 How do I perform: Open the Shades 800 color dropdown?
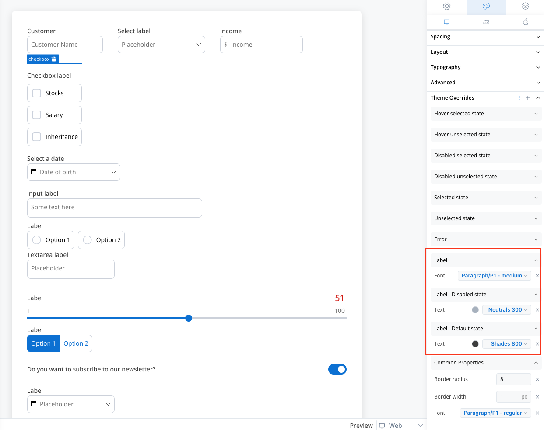pos(507,344)
